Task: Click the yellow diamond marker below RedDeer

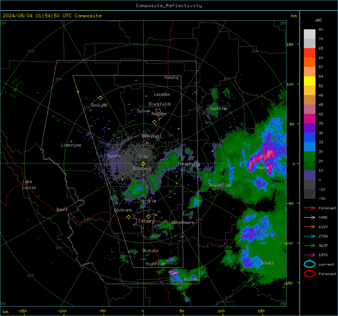Action: [154, 122]
